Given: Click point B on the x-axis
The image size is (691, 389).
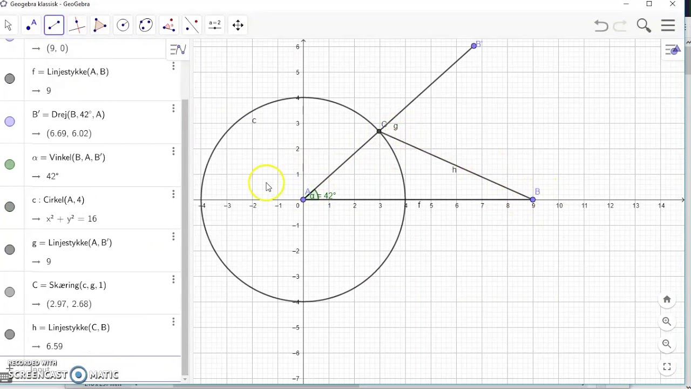Looking at the screenshot, I should point(533,200).
